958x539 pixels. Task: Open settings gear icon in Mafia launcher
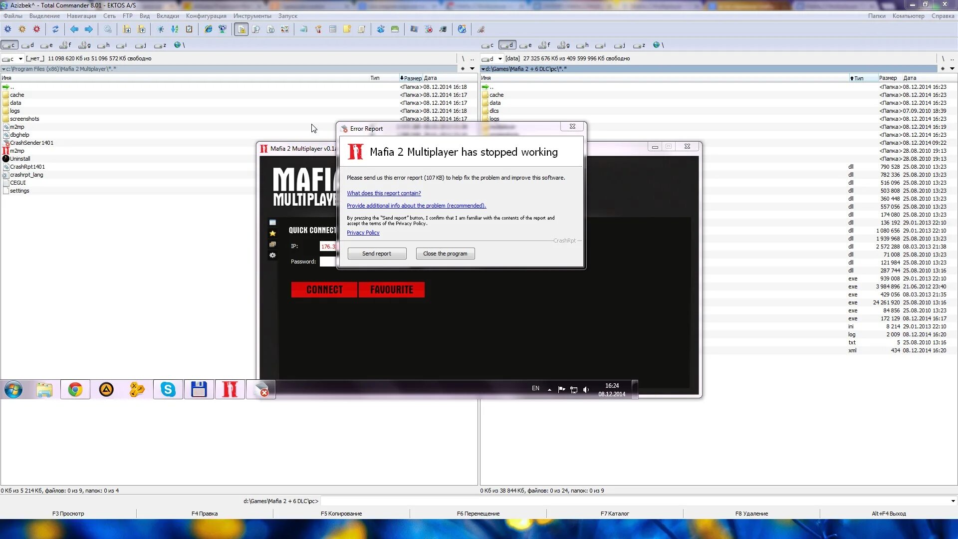(272, 256)
